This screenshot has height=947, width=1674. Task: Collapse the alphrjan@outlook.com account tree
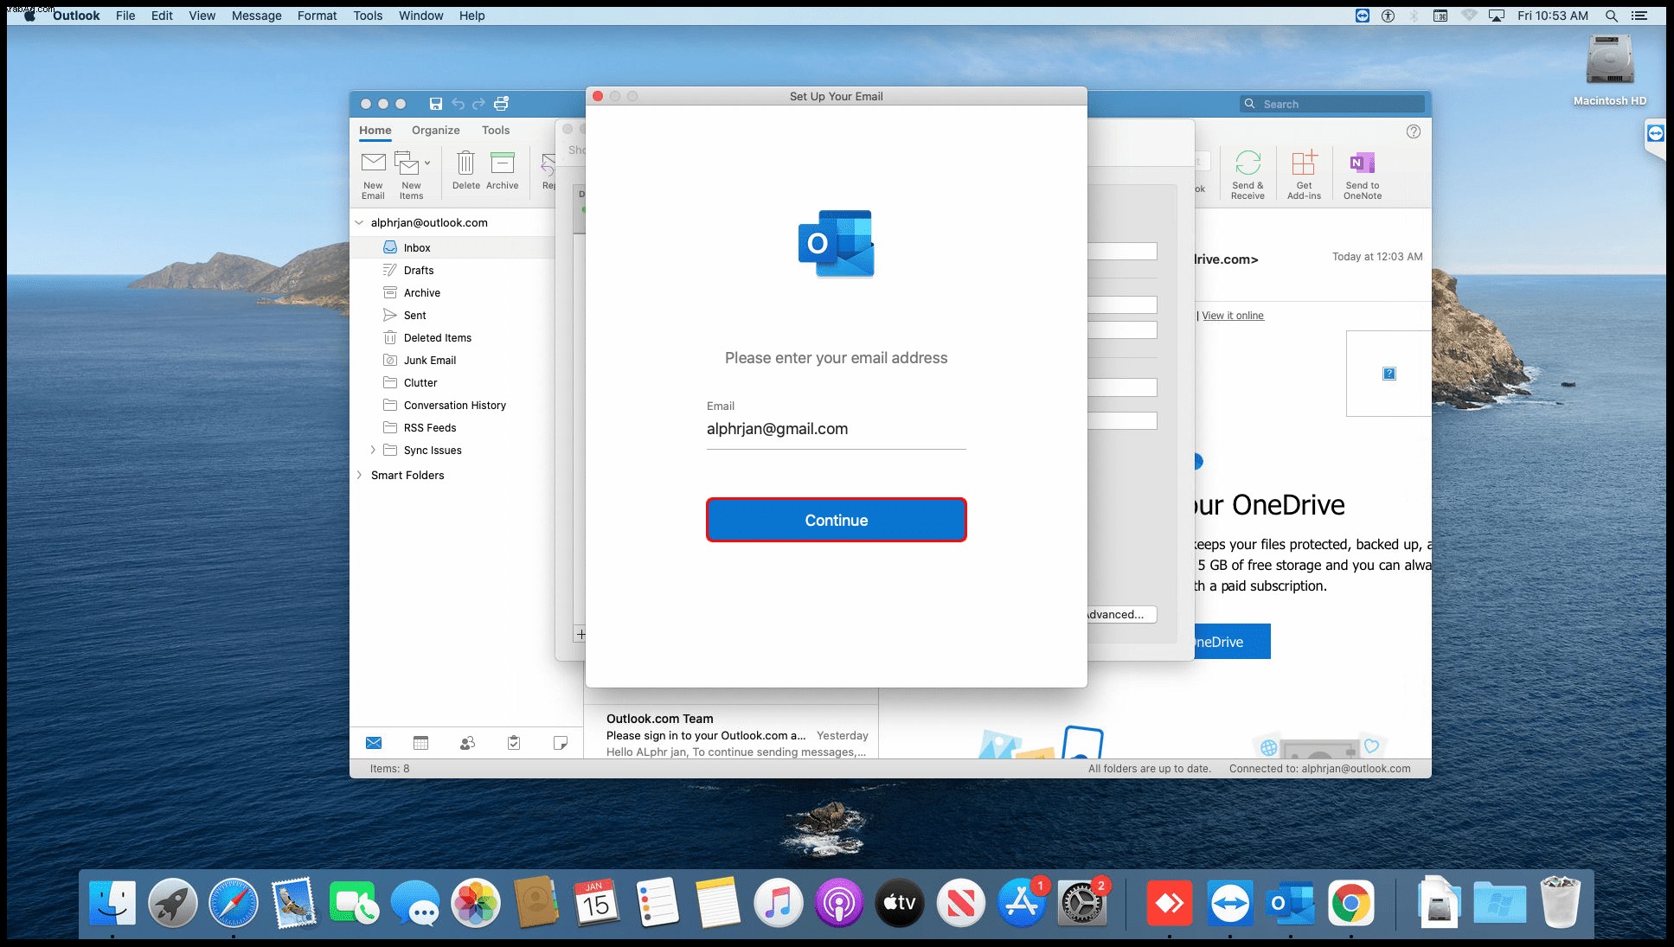pos(359,222)
